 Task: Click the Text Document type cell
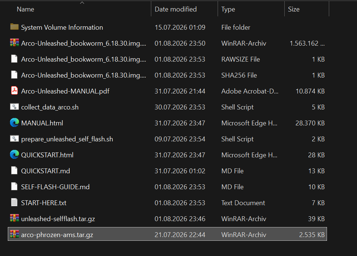point(243,203)
